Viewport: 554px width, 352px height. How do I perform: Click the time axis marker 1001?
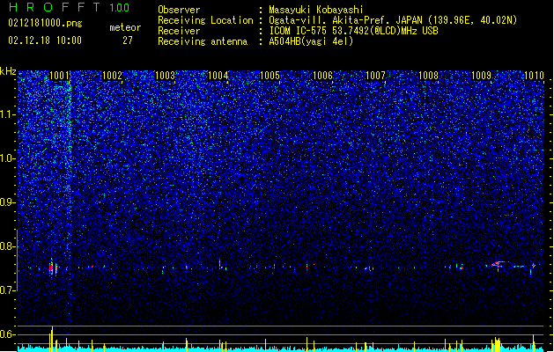tap(59, 76)
